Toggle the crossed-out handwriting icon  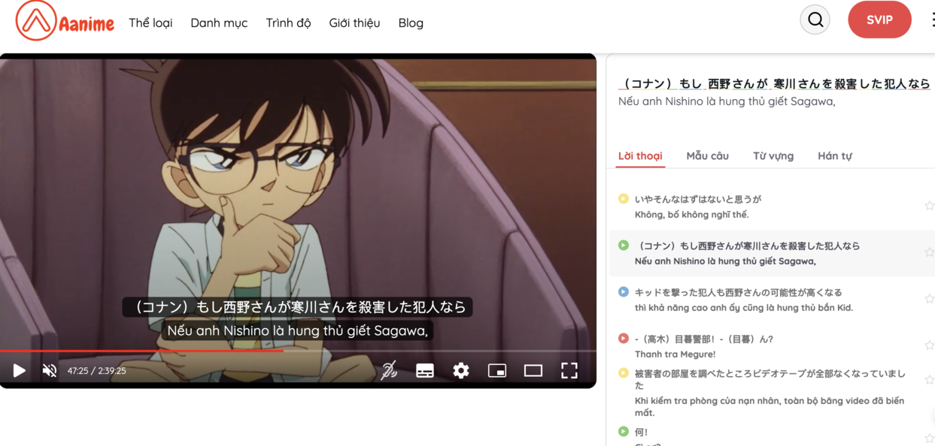pyautogui.click(x=389, y=370)
